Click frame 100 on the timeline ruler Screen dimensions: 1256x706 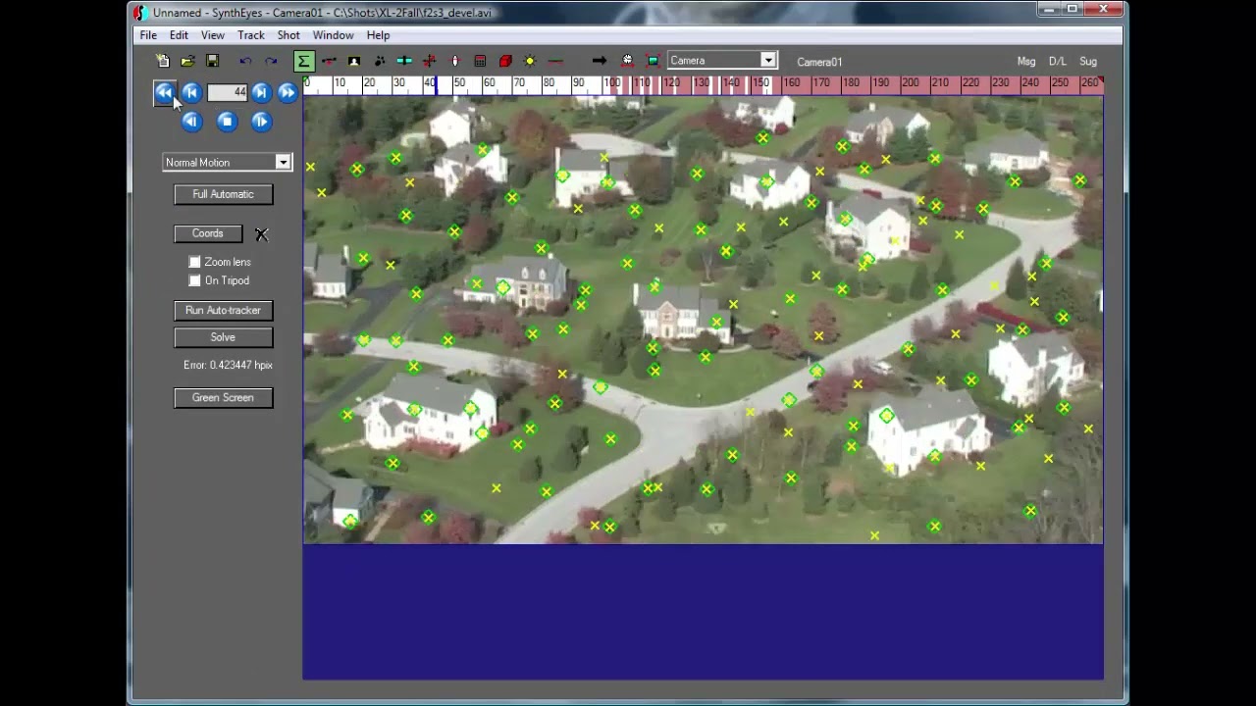612,84
